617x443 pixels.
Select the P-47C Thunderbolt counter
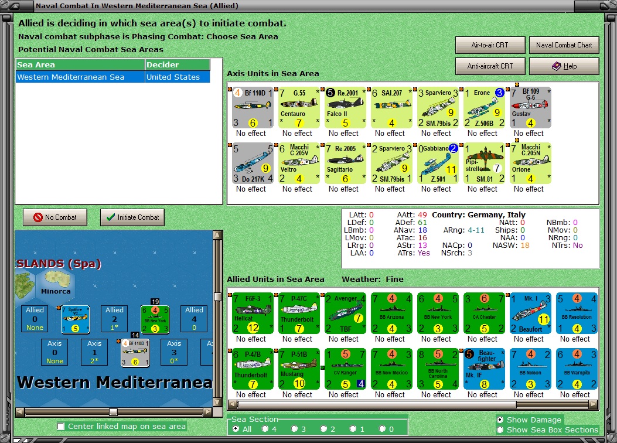click(x=299, y=313)
